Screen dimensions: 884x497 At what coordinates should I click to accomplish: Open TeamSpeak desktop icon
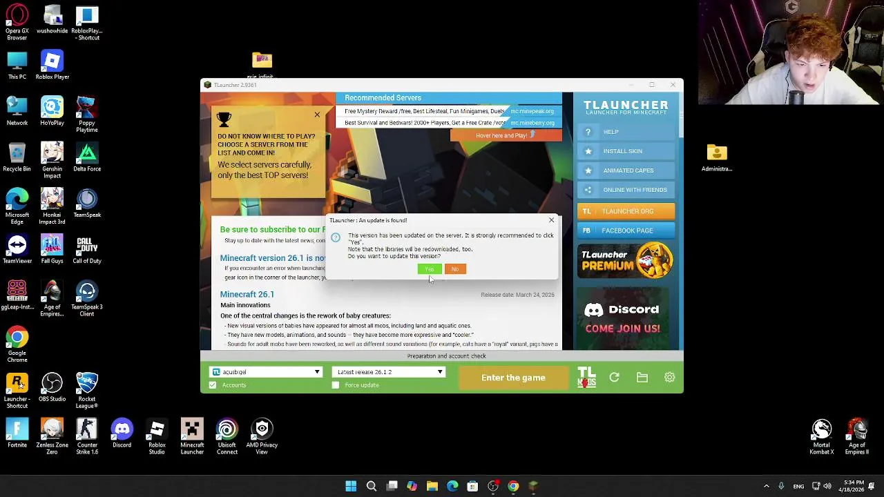coord(87,204)
